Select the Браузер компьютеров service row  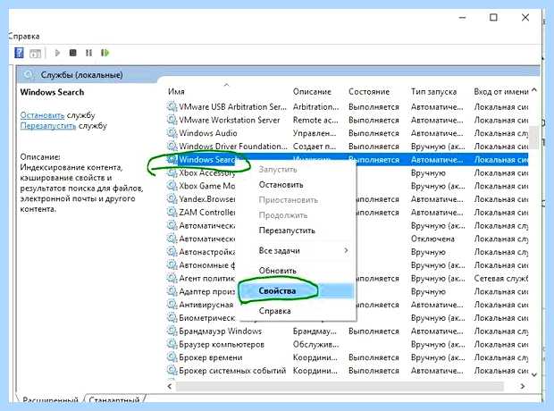coord(348,344)
